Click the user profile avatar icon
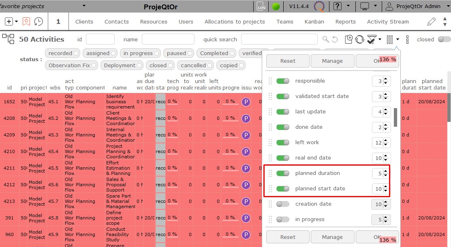The image size is (451, 247). (389, 6)
